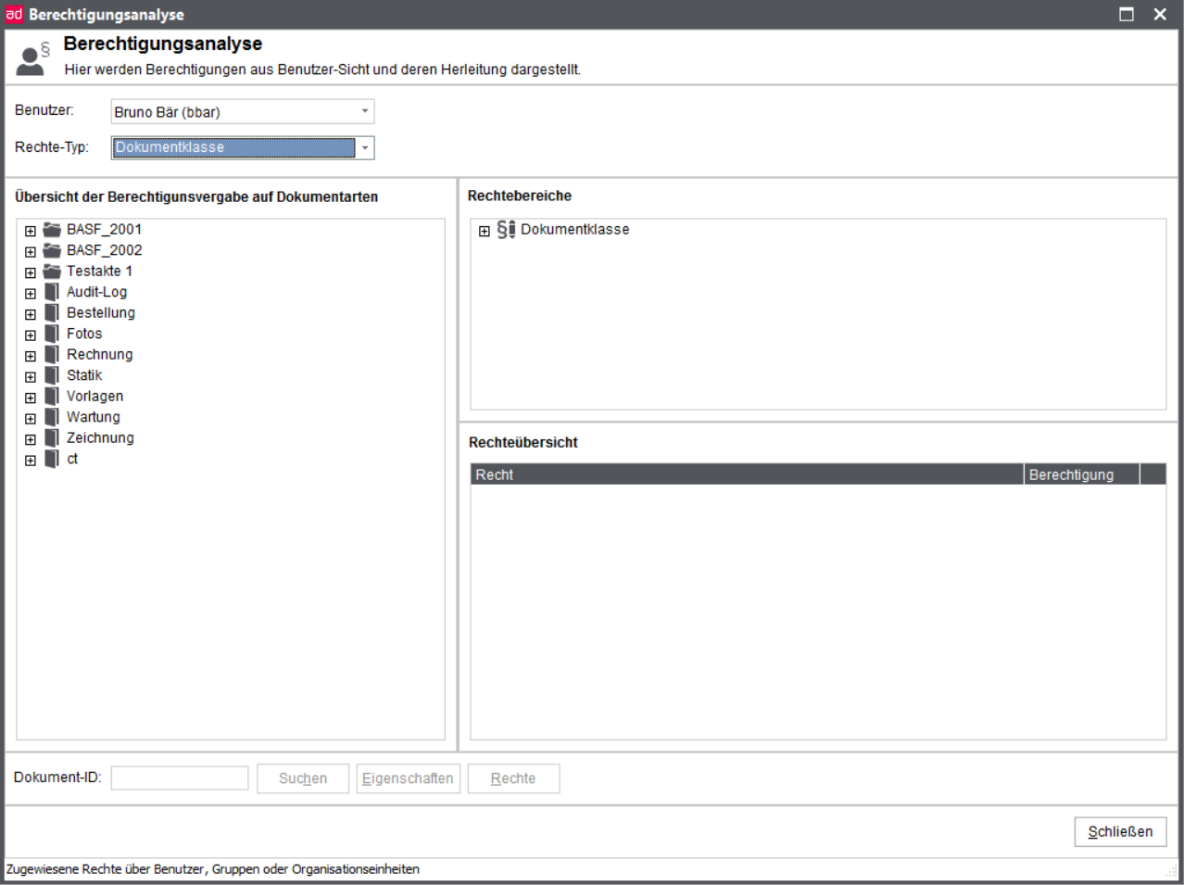Viewport: 1184px width, 885px height.
Task: Expand the Bestellung tree node
Action: click(x=31, y=314)
